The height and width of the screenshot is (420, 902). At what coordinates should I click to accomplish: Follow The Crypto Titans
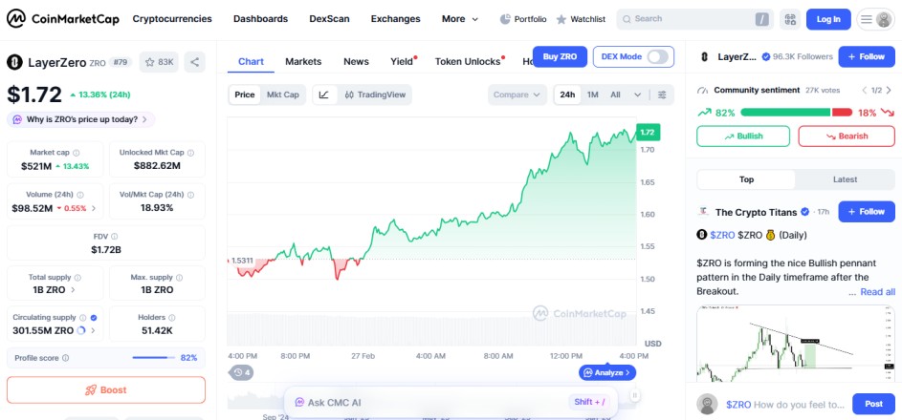867,212
